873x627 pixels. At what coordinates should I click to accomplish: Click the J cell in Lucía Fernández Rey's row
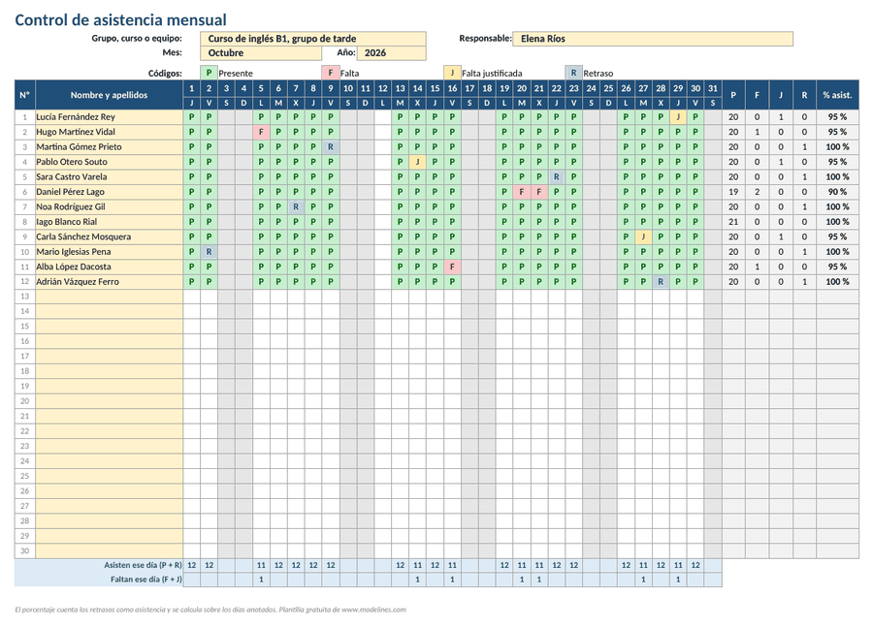point(678,117)
